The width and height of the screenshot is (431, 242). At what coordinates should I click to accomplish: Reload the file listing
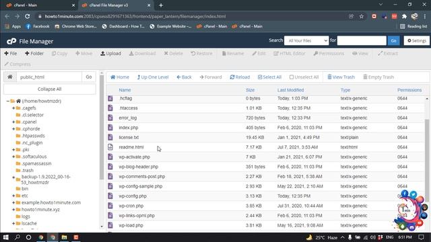click(x=240, y=77)
